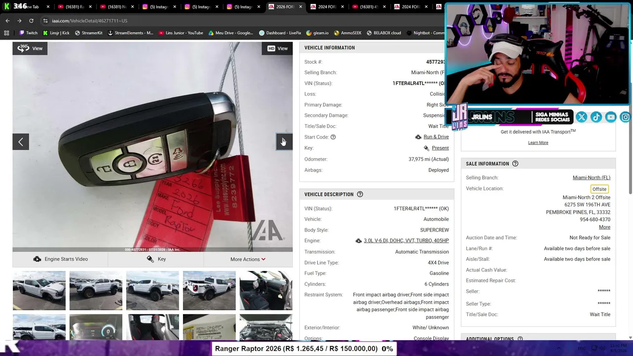The width and height of the screenshot is (633, 356).
Task: Open the HD View of the photo
Action: [277, 48]
